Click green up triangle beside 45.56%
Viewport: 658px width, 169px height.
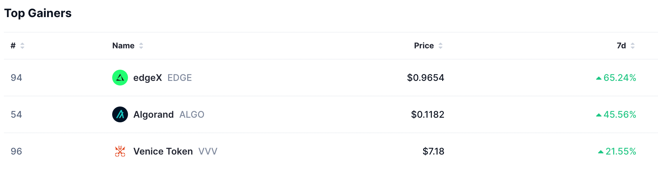point(599,115)
